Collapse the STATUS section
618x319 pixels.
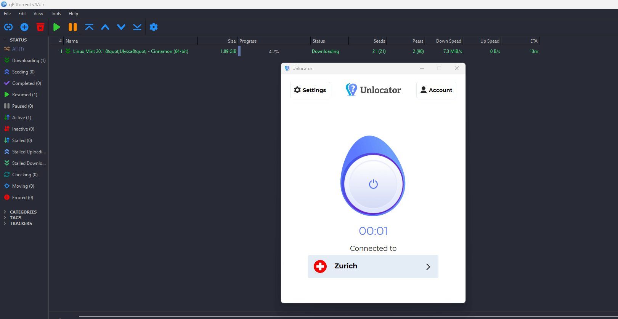point(5,40)
